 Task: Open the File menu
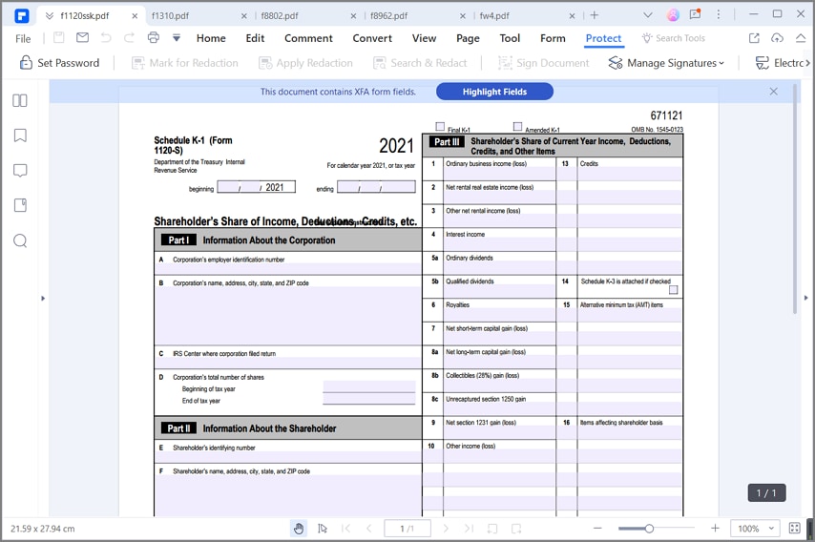[x=23, y=38]
